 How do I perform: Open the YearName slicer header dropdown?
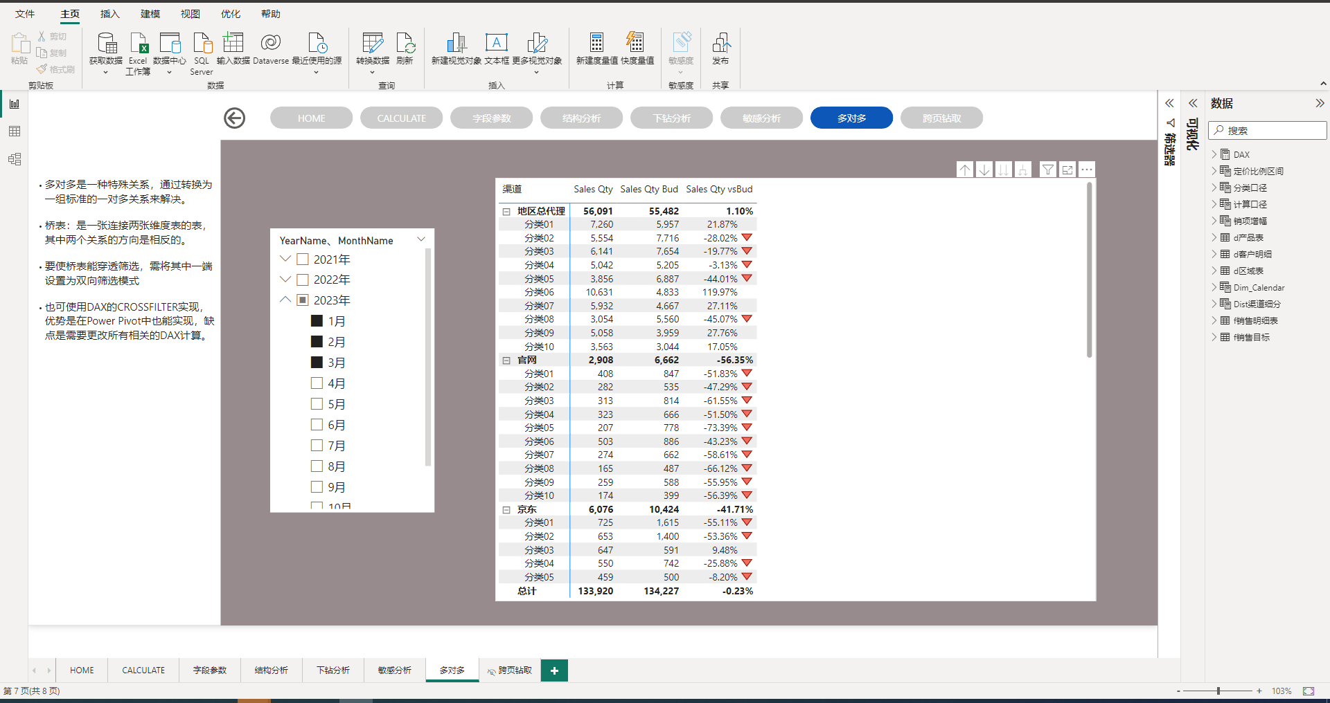[x=420, y=239]
